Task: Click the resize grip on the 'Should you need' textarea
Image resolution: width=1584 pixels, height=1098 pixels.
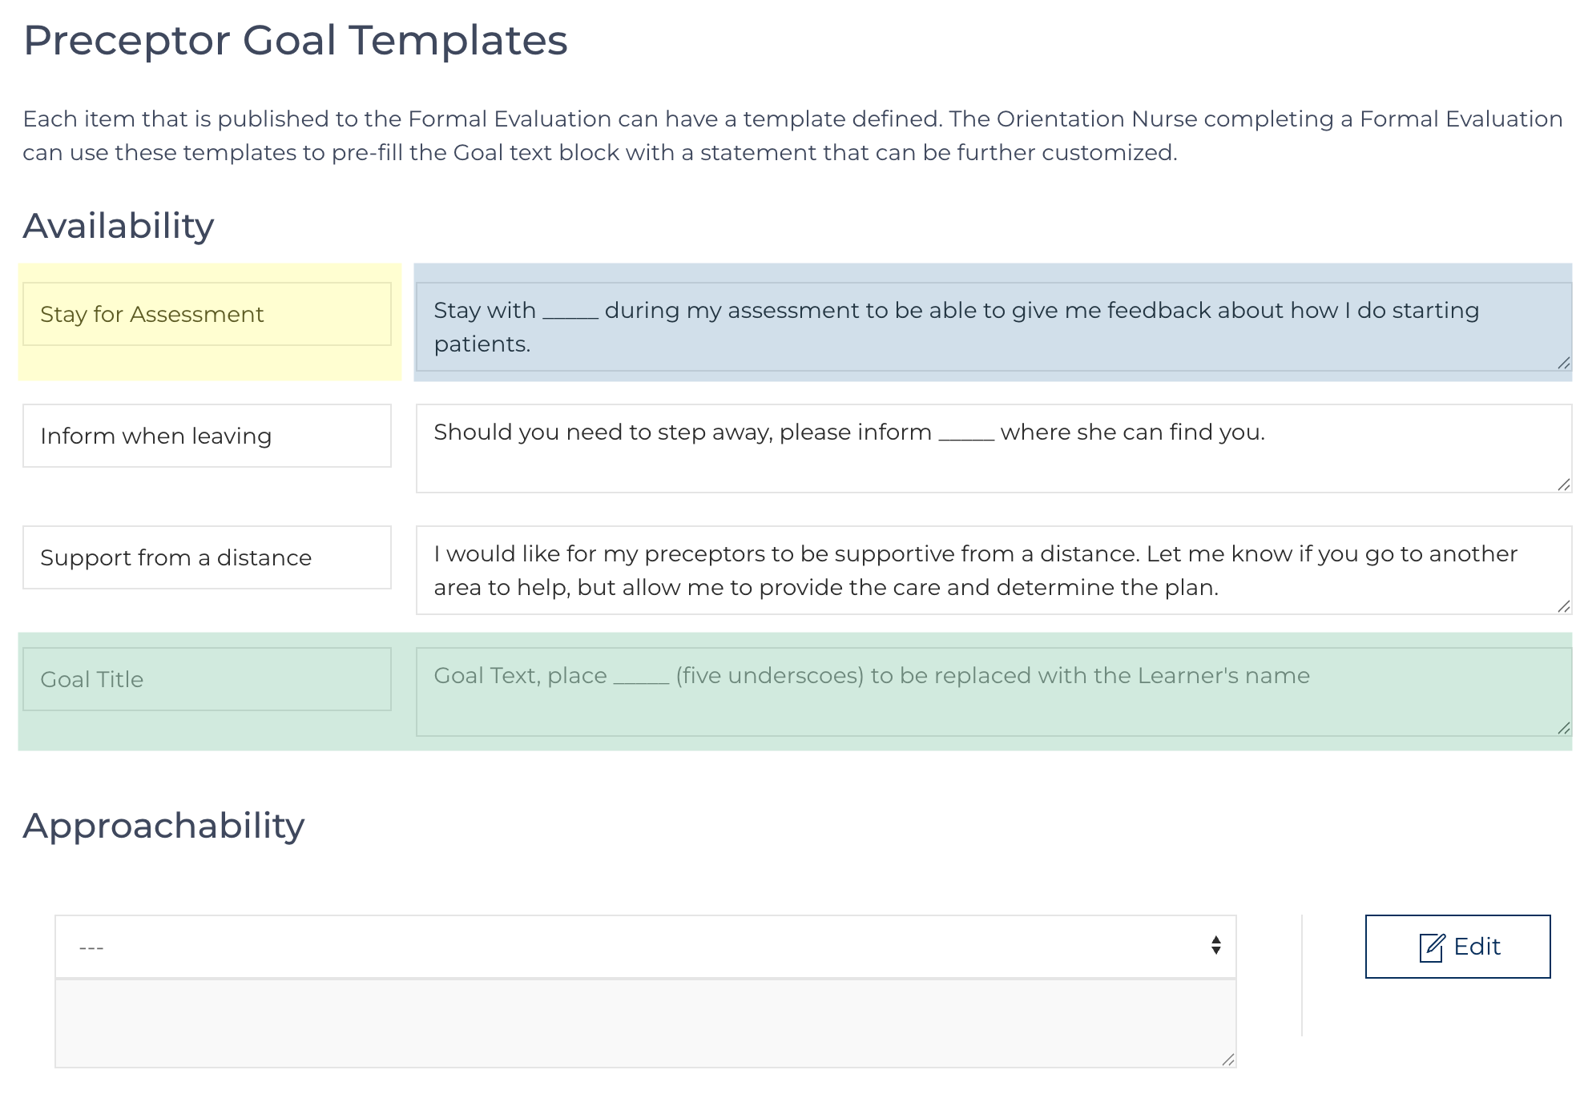Action: click(x=1563, y=485)
